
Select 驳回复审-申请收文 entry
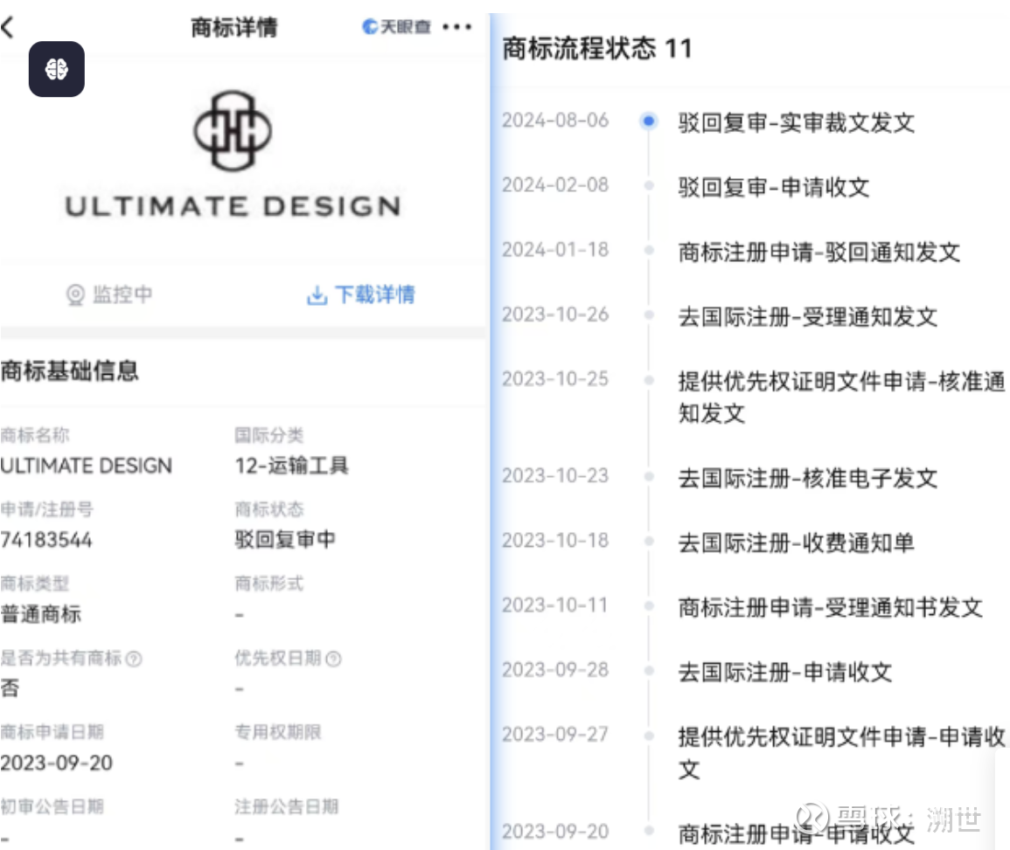coord(774,187)
